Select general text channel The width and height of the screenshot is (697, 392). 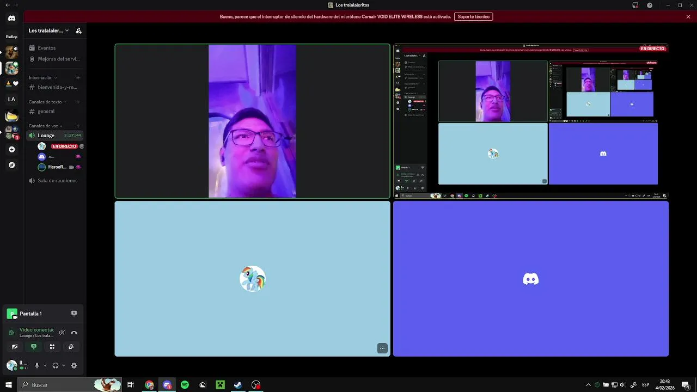tap(55, 111)
